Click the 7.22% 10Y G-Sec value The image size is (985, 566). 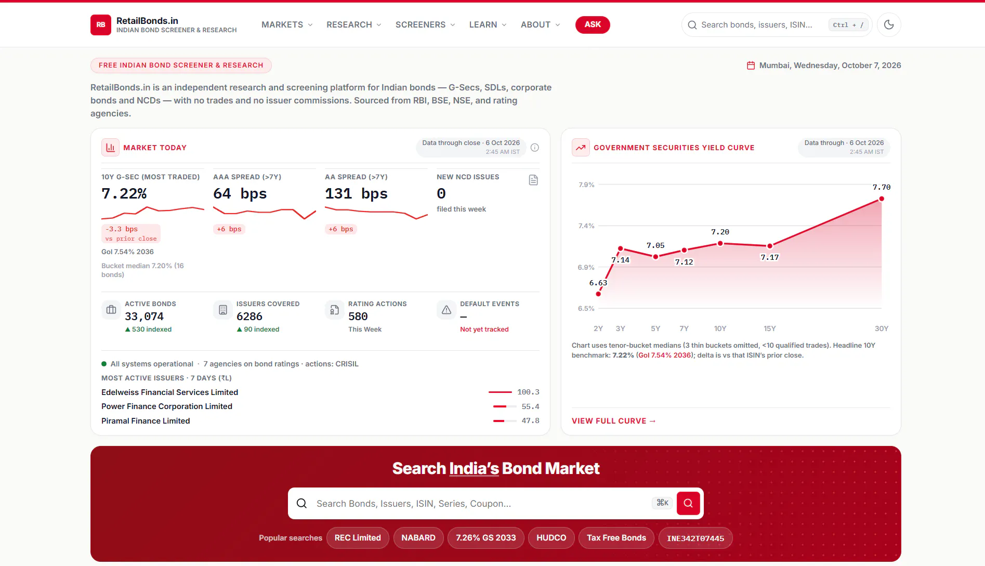[x=124, y=194]
